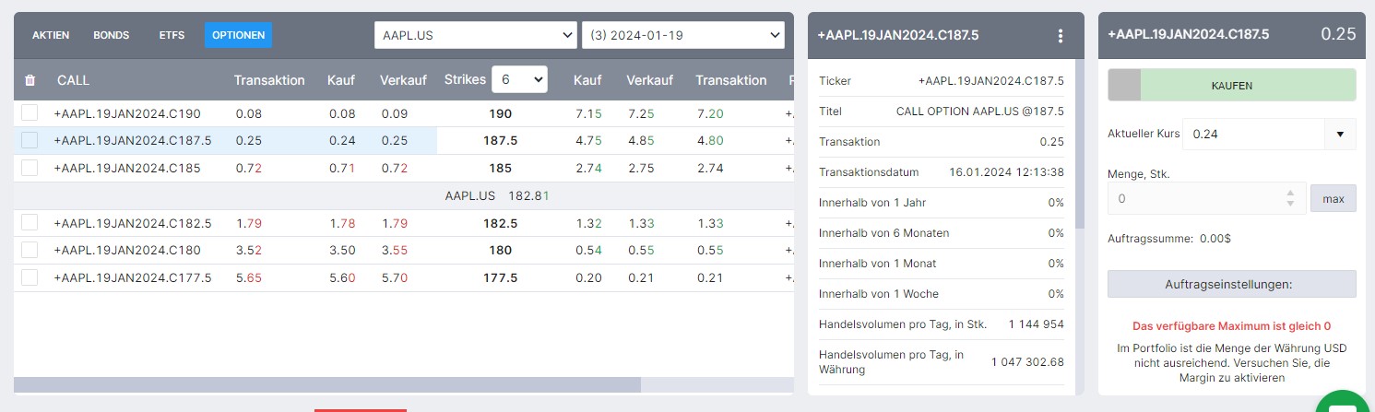The width and height of the screenshot is (1375, 412).
Task: Click put Kauf price 7.15
Action: [x=587, y=113]
